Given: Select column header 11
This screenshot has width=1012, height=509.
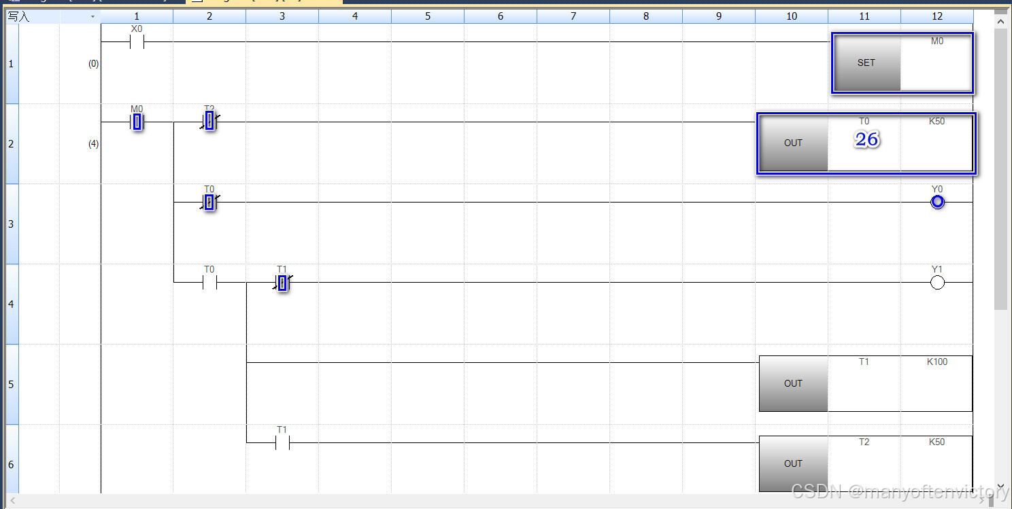Looking at the screenshot, I should (864, 16).
